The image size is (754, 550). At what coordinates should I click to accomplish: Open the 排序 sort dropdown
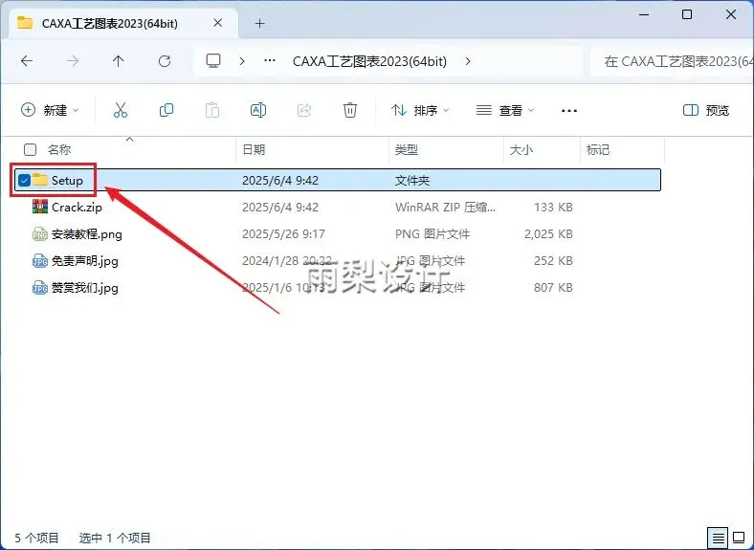tap(420, 110)
